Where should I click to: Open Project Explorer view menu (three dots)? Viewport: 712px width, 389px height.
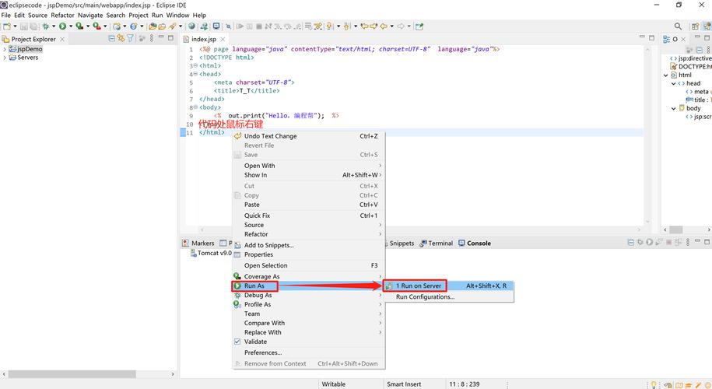[152, 39]
